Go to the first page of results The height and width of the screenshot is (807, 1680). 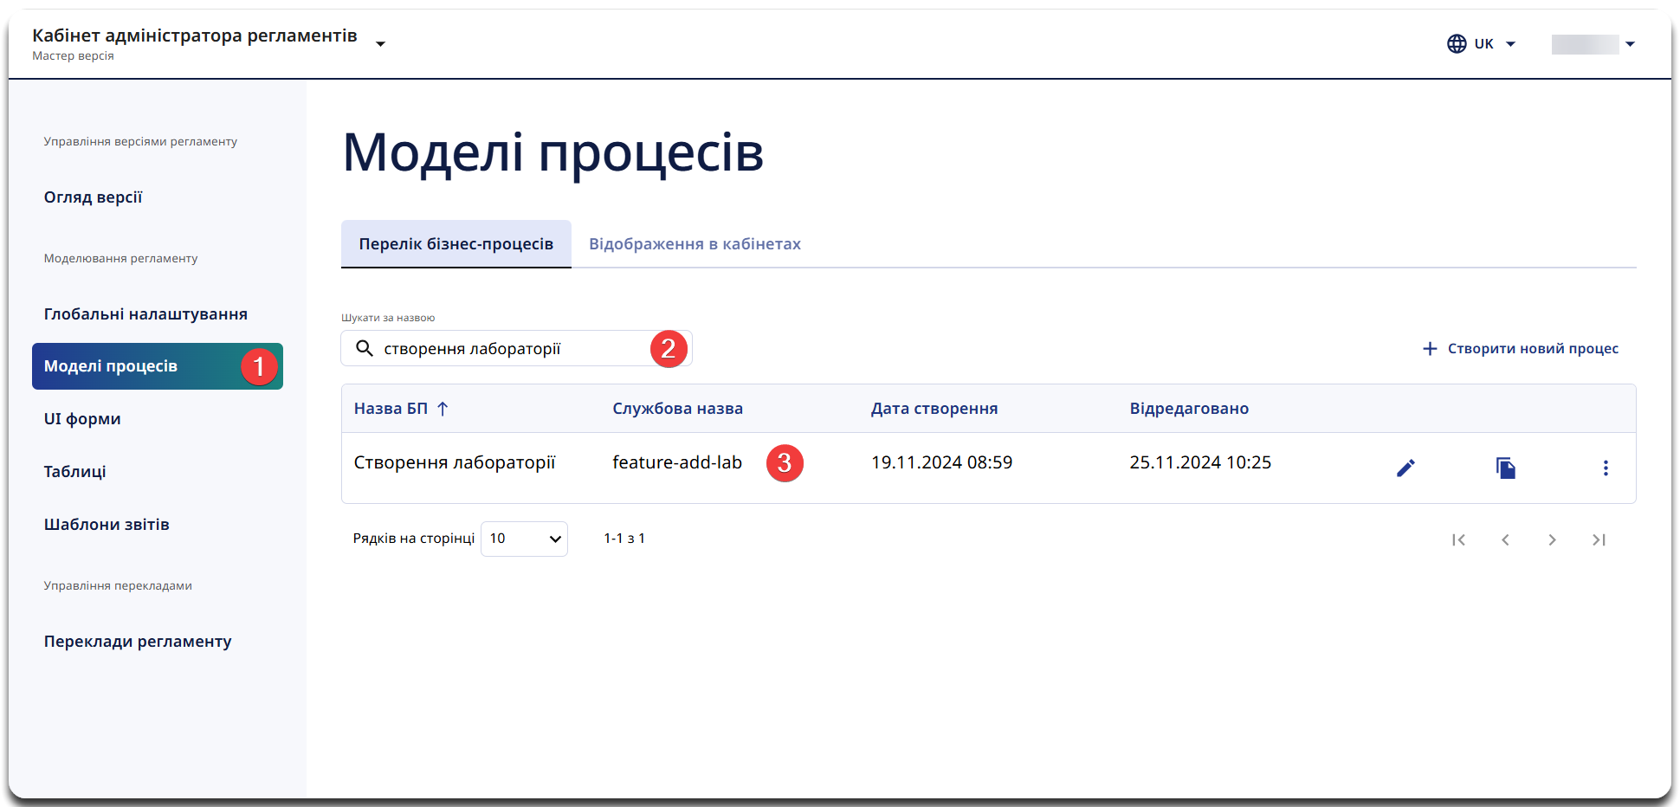(1458, 539)
